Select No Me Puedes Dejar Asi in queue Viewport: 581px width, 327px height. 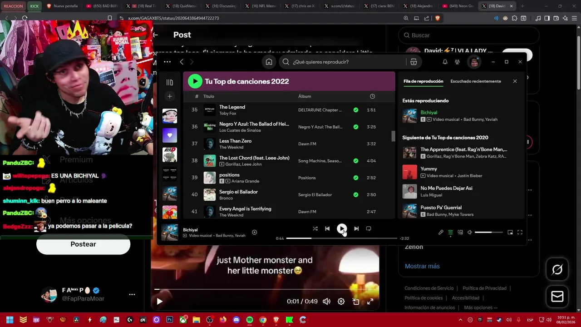461,191
